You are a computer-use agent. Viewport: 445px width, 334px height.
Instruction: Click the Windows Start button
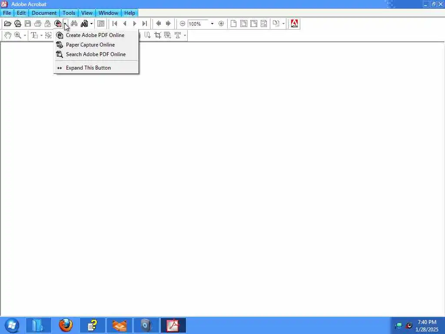pos(12,325)
